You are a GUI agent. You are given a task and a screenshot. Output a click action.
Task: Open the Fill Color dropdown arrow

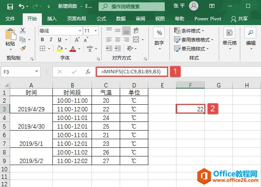[66, 49]
